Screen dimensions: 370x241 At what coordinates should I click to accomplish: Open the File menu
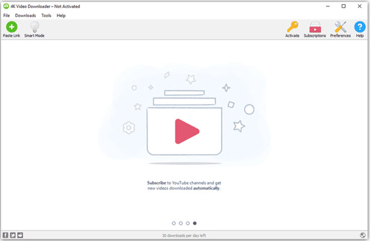(x=6, y=15)
